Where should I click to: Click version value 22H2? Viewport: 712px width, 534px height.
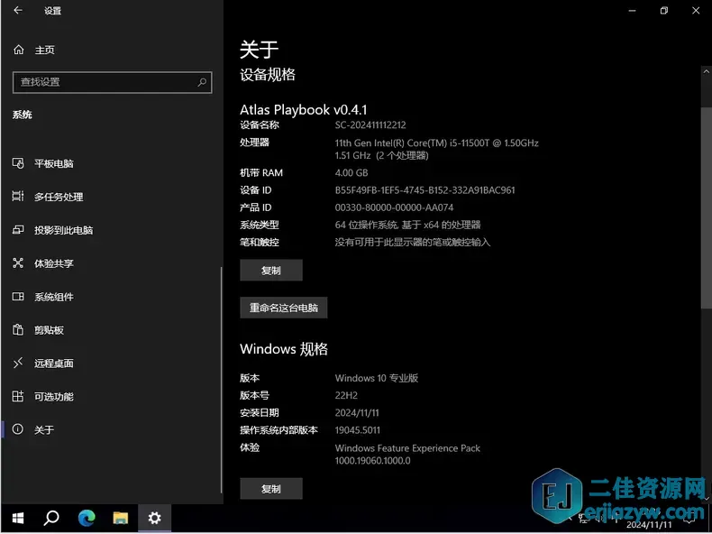346,395
